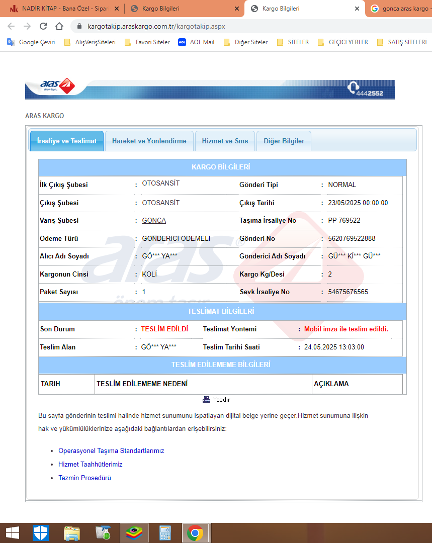Open the SATIŞ SİTELERİ bookmark folder
This screenshot has height=543, width=432.
coord(402,42)
